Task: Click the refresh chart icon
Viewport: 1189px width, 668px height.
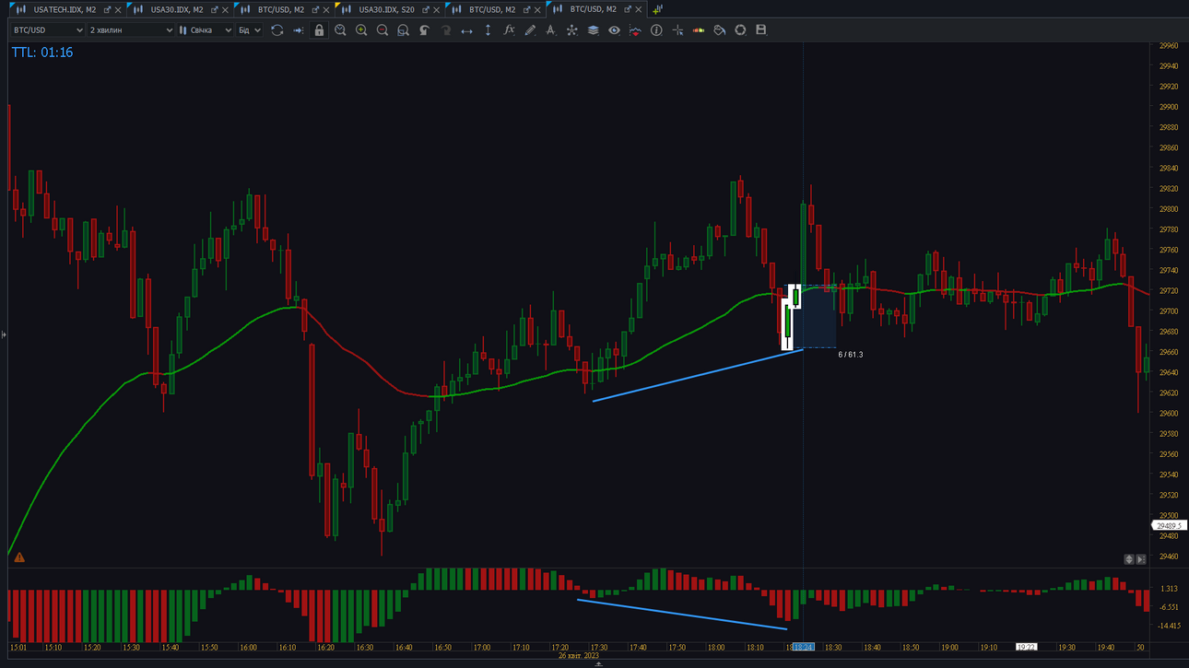Action: (277, 30)
